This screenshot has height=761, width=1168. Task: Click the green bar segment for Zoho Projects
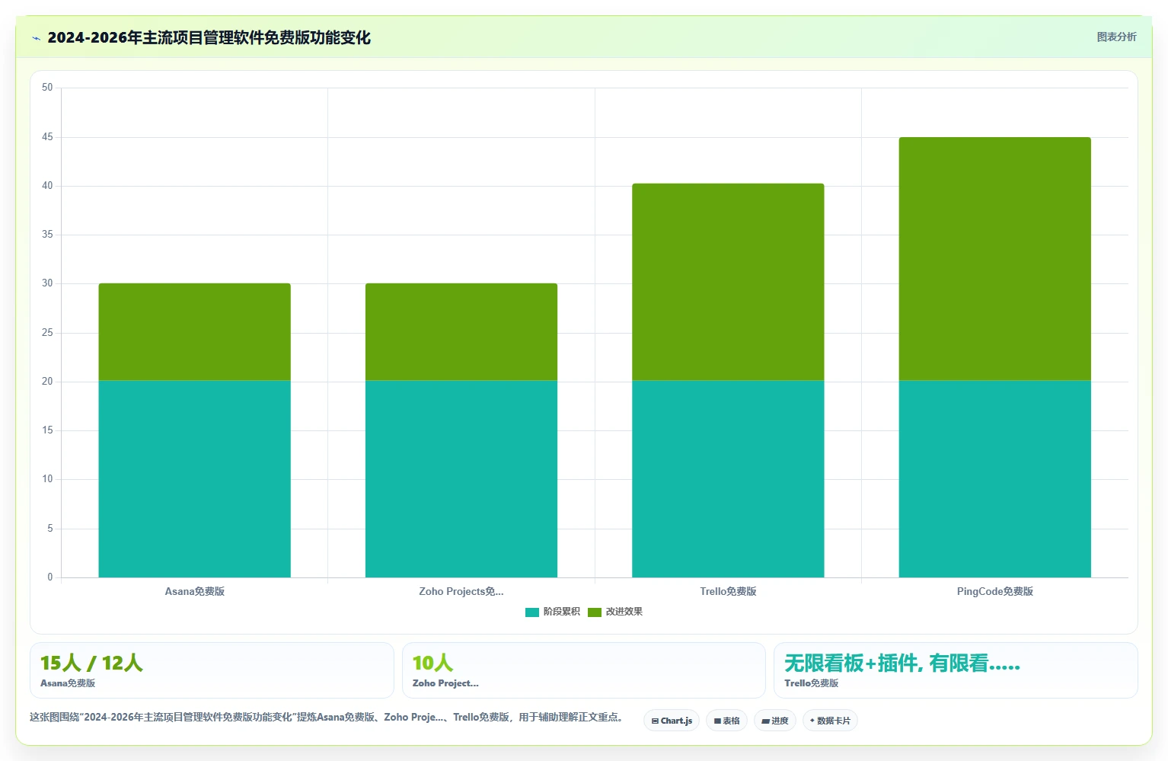pos(461,332)
